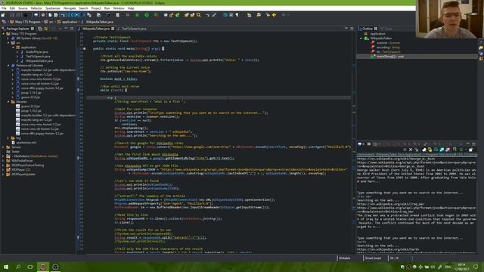The width and height of the screenshot is (484, 272).
Task: Select WikiPediaParser project
Action: (x=22, y=161)
